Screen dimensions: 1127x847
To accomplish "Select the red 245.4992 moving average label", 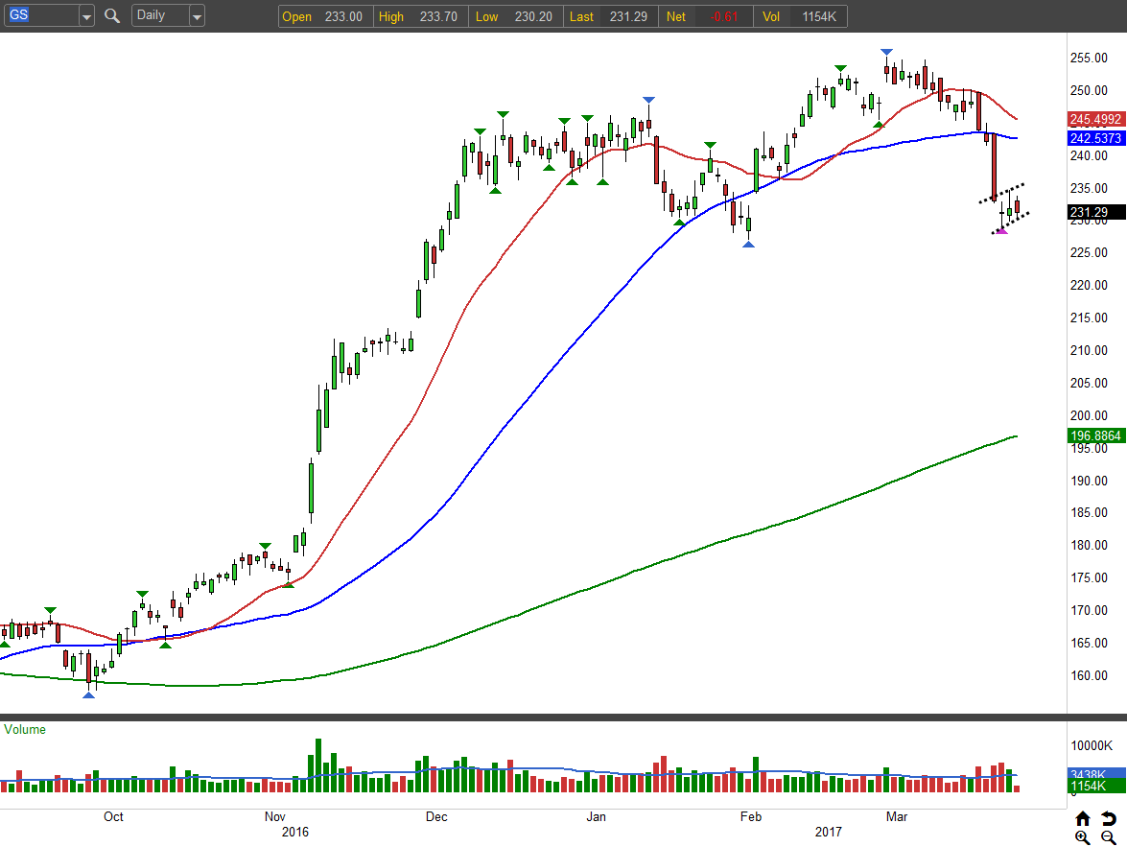I will pos(1095,119).
